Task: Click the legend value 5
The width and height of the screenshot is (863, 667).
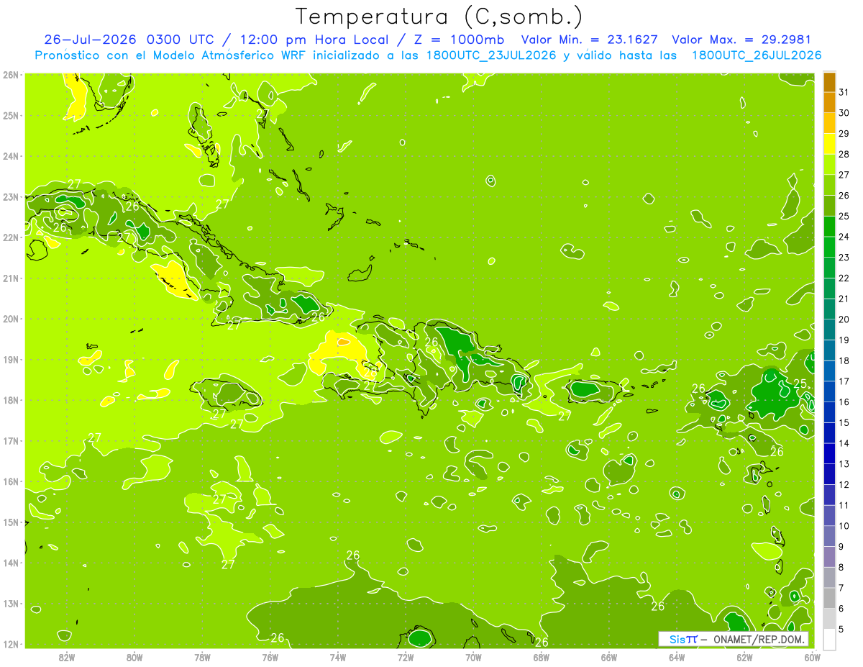Action: (x=841, y=629)
